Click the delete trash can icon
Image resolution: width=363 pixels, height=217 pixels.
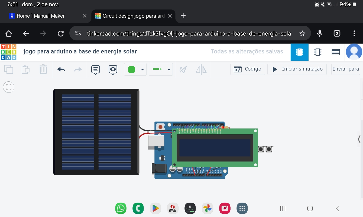43,69
